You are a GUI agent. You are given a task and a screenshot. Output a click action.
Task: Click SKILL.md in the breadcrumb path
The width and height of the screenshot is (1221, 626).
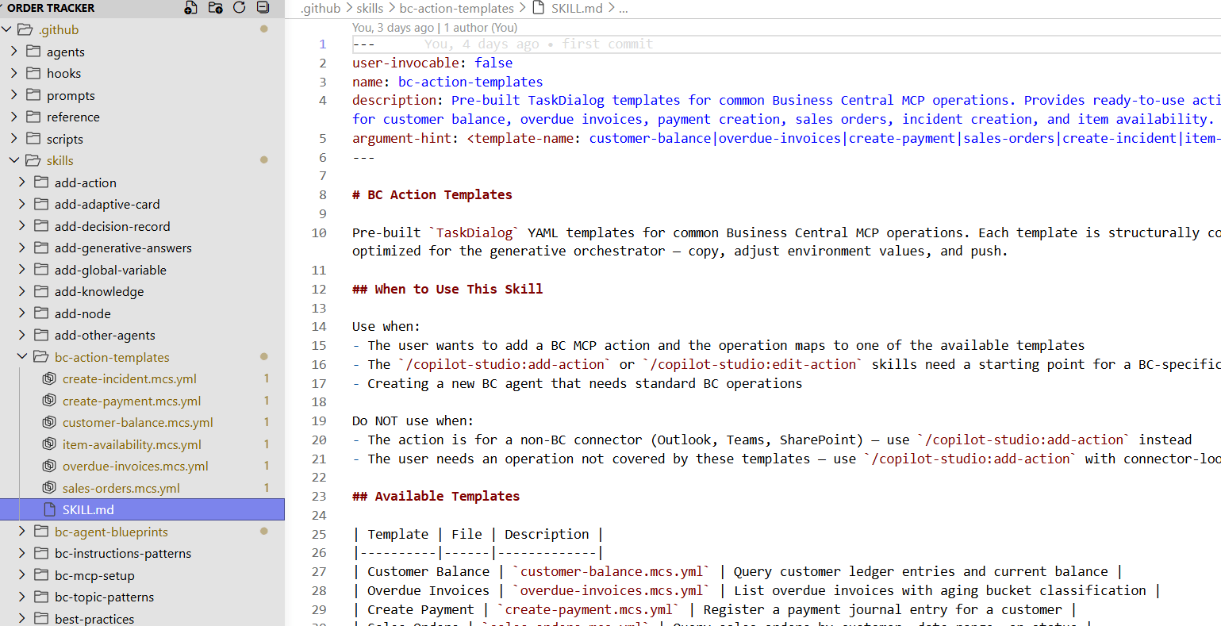(576, 9)
